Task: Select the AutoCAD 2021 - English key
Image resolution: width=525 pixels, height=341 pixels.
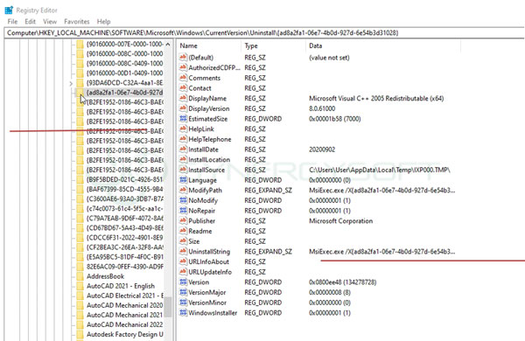Action: tap(121, 286)
